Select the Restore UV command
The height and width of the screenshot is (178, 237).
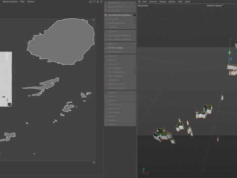120,120
